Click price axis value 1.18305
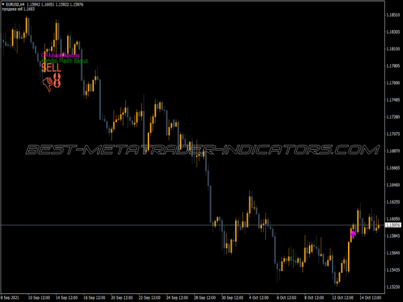Viewport: 403px width, 302px height. (x=393, y=32)
